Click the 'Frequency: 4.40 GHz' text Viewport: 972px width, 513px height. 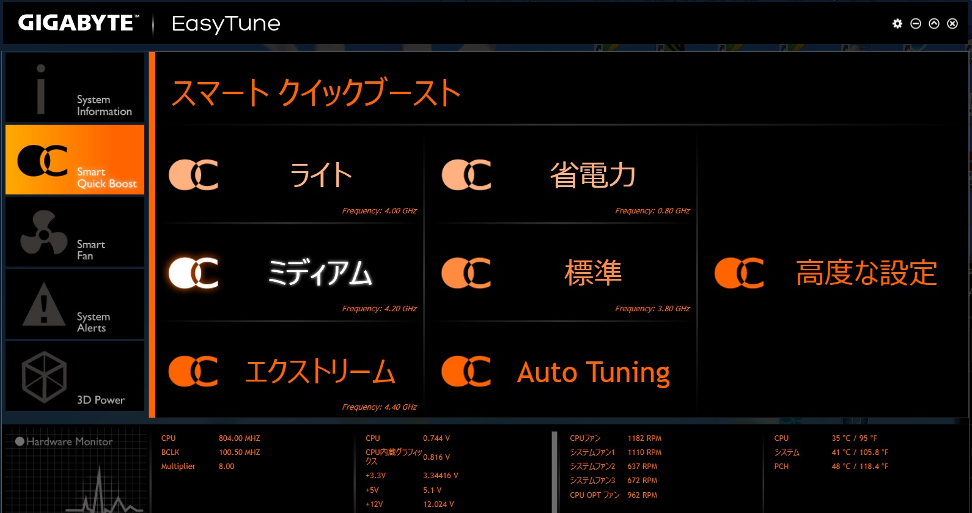[379, 407]
